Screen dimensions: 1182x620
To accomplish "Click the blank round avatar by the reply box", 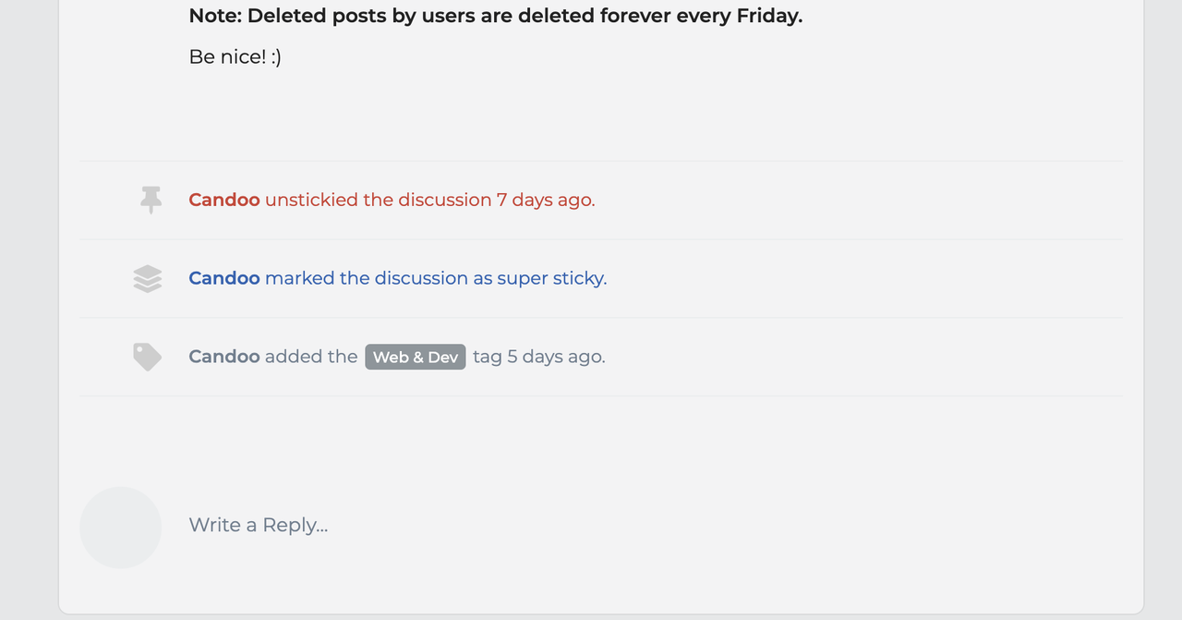I will [121, 528].
